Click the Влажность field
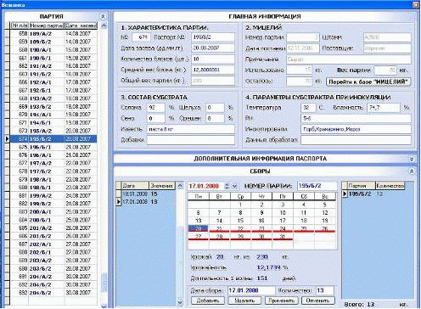Screen dimensions: 421x309 (384, 108)
